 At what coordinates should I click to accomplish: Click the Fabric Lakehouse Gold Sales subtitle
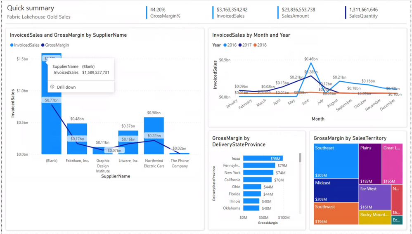tap(39, 17)
